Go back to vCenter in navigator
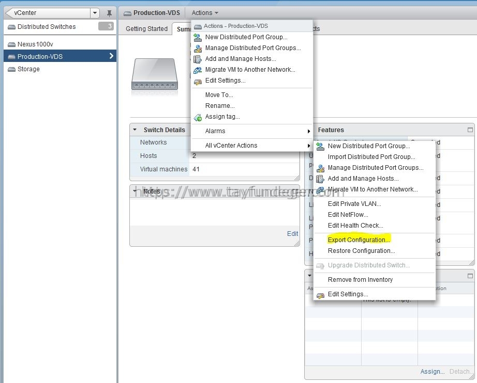This screenshot has height=383, width=477. coord(48,13)
